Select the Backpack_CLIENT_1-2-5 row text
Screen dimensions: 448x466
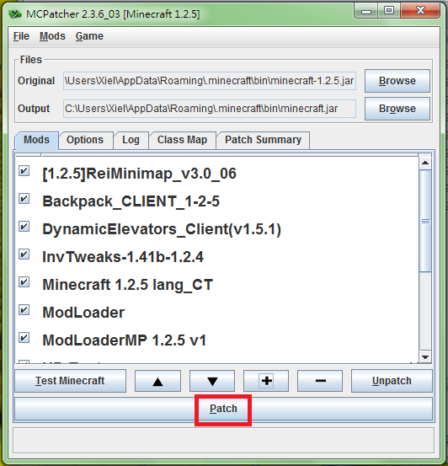(131, 201)
